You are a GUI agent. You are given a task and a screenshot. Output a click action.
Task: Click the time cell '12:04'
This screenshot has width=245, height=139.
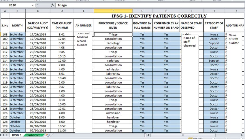click(x=62, y=39)
